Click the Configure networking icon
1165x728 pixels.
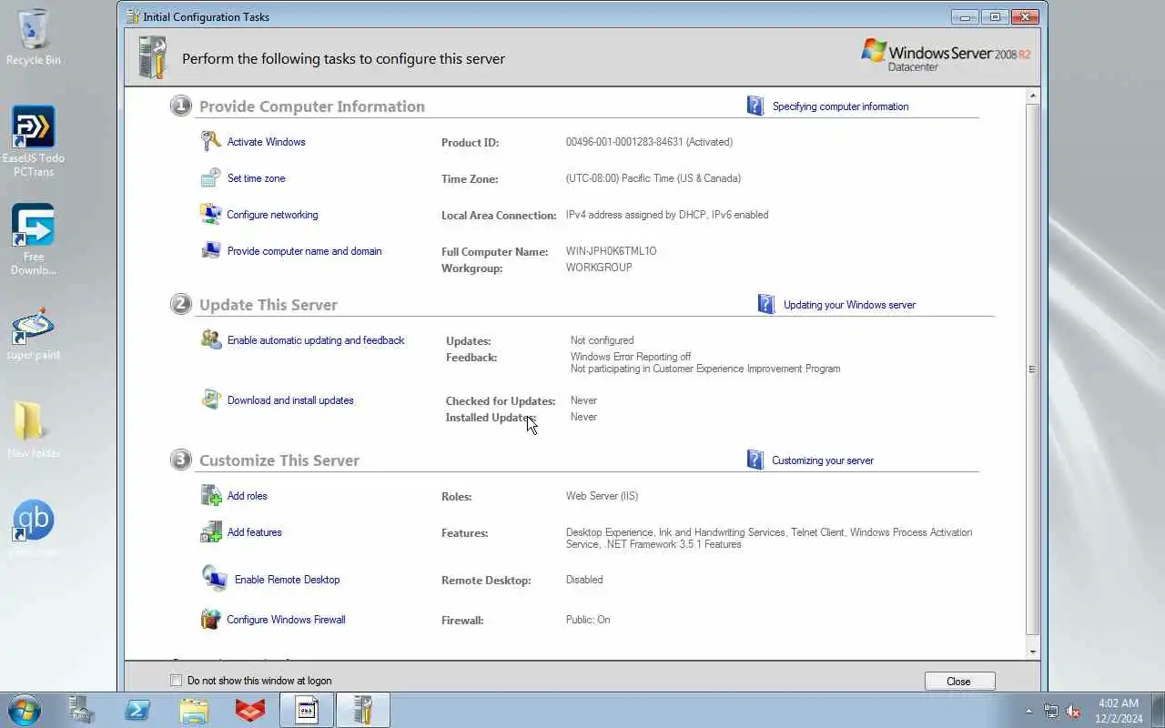211,214
